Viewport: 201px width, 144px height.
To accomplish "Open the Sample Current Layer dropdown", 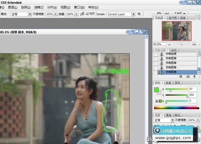I will 120,14.
